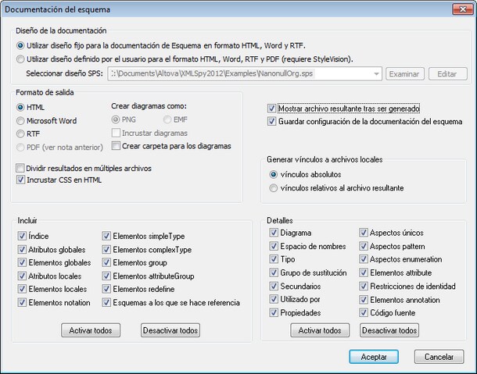Confirm with the Aceptar button
477x374 pixels.
[x=374, y=357]
